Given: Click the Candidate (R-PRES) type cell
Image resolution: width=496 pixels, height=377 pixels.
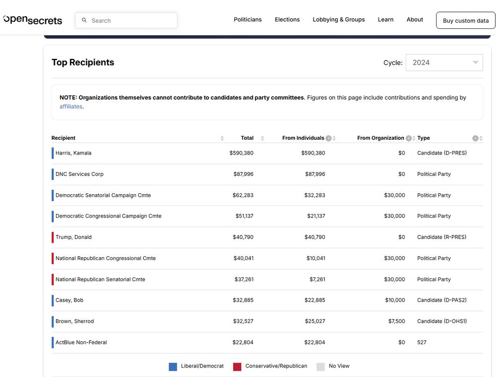Looking at the screenshot, I should tap(441, 237).
